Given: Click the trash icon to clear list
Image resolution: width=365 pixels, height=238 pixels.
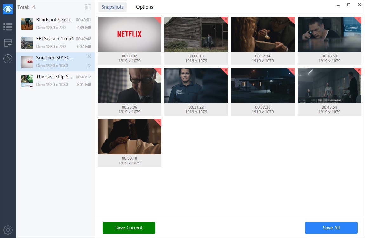Looking at the screenshot, I should click(x=88, y=7).
